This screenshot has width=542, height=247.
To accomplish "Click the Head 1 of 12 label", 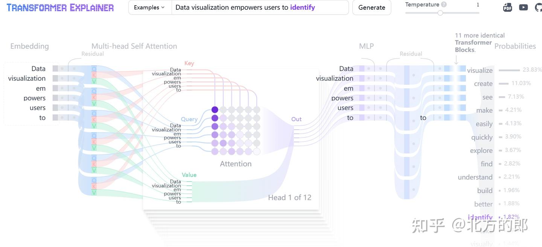I will (289, 197).
